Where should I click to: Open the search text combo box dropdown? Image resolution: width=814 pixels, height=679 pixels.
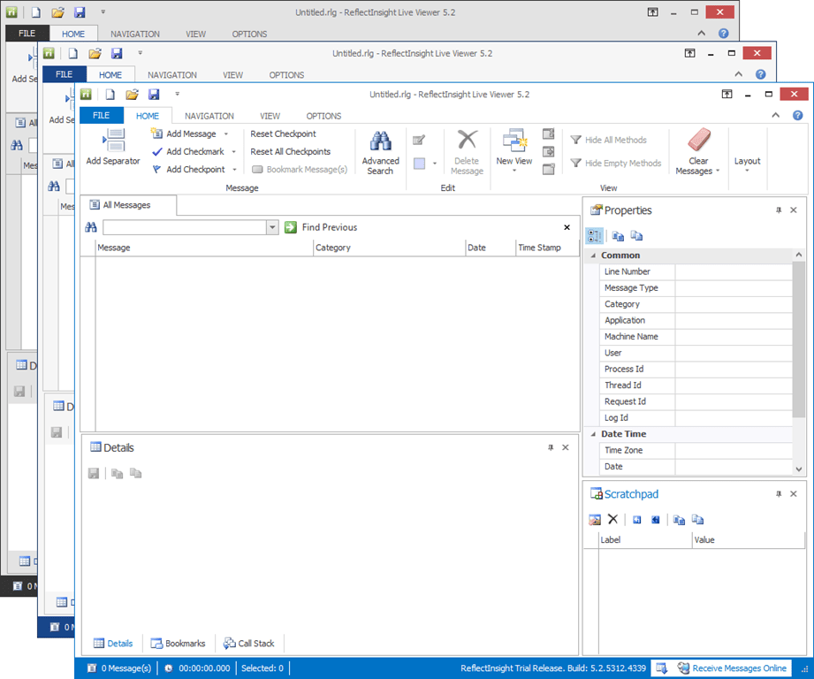click(x=272, y=227)
